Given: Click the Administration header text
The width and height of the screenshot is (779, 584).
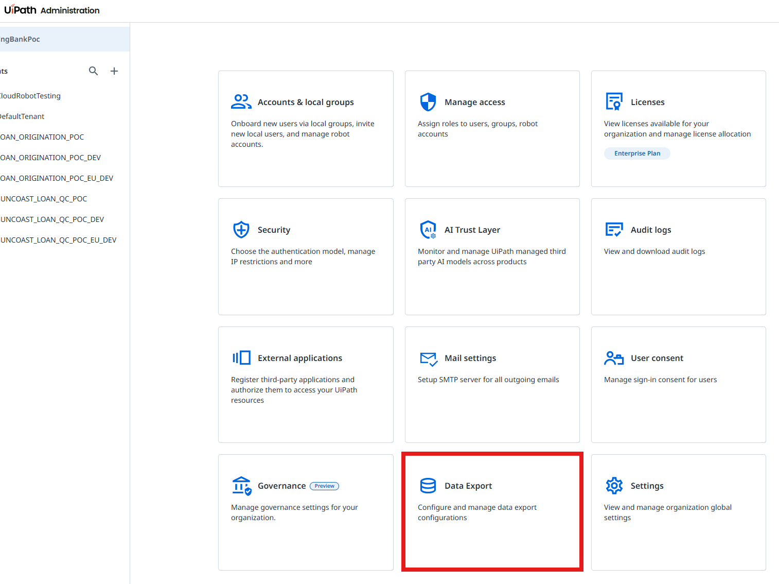Looking at the screenshot, I should 70,10.
